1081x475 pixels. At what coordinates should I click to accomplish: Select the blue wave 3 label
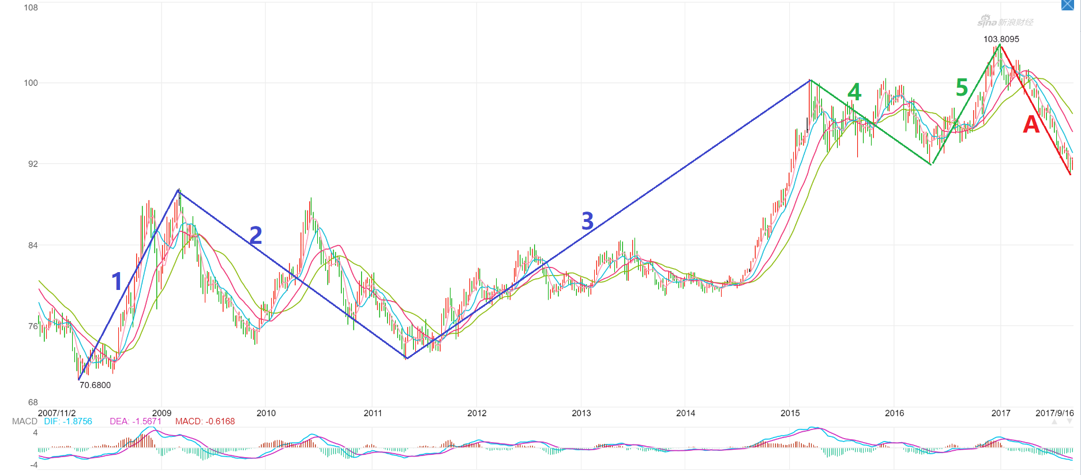[x=587, y=221]
